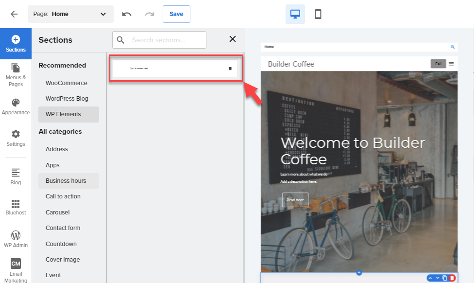Open the Bluehost grid icon
The width and height of the screenshot is (474, 283).
click(x=16, y=207)
